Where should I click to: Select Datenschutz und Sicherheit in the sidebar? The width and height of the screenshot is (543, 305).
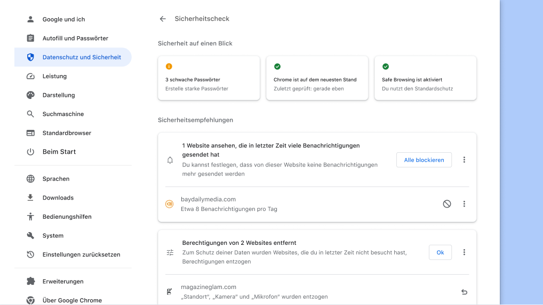click(x=73, y=57)
